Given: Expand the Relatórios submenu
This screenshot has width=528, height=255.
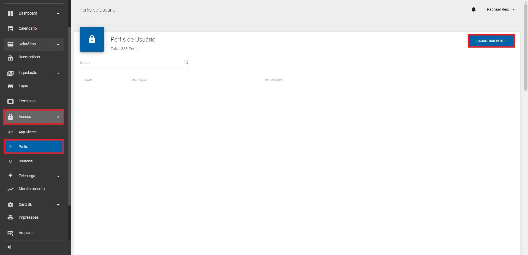Looking at the screenshot, I should tap(58, 44).
